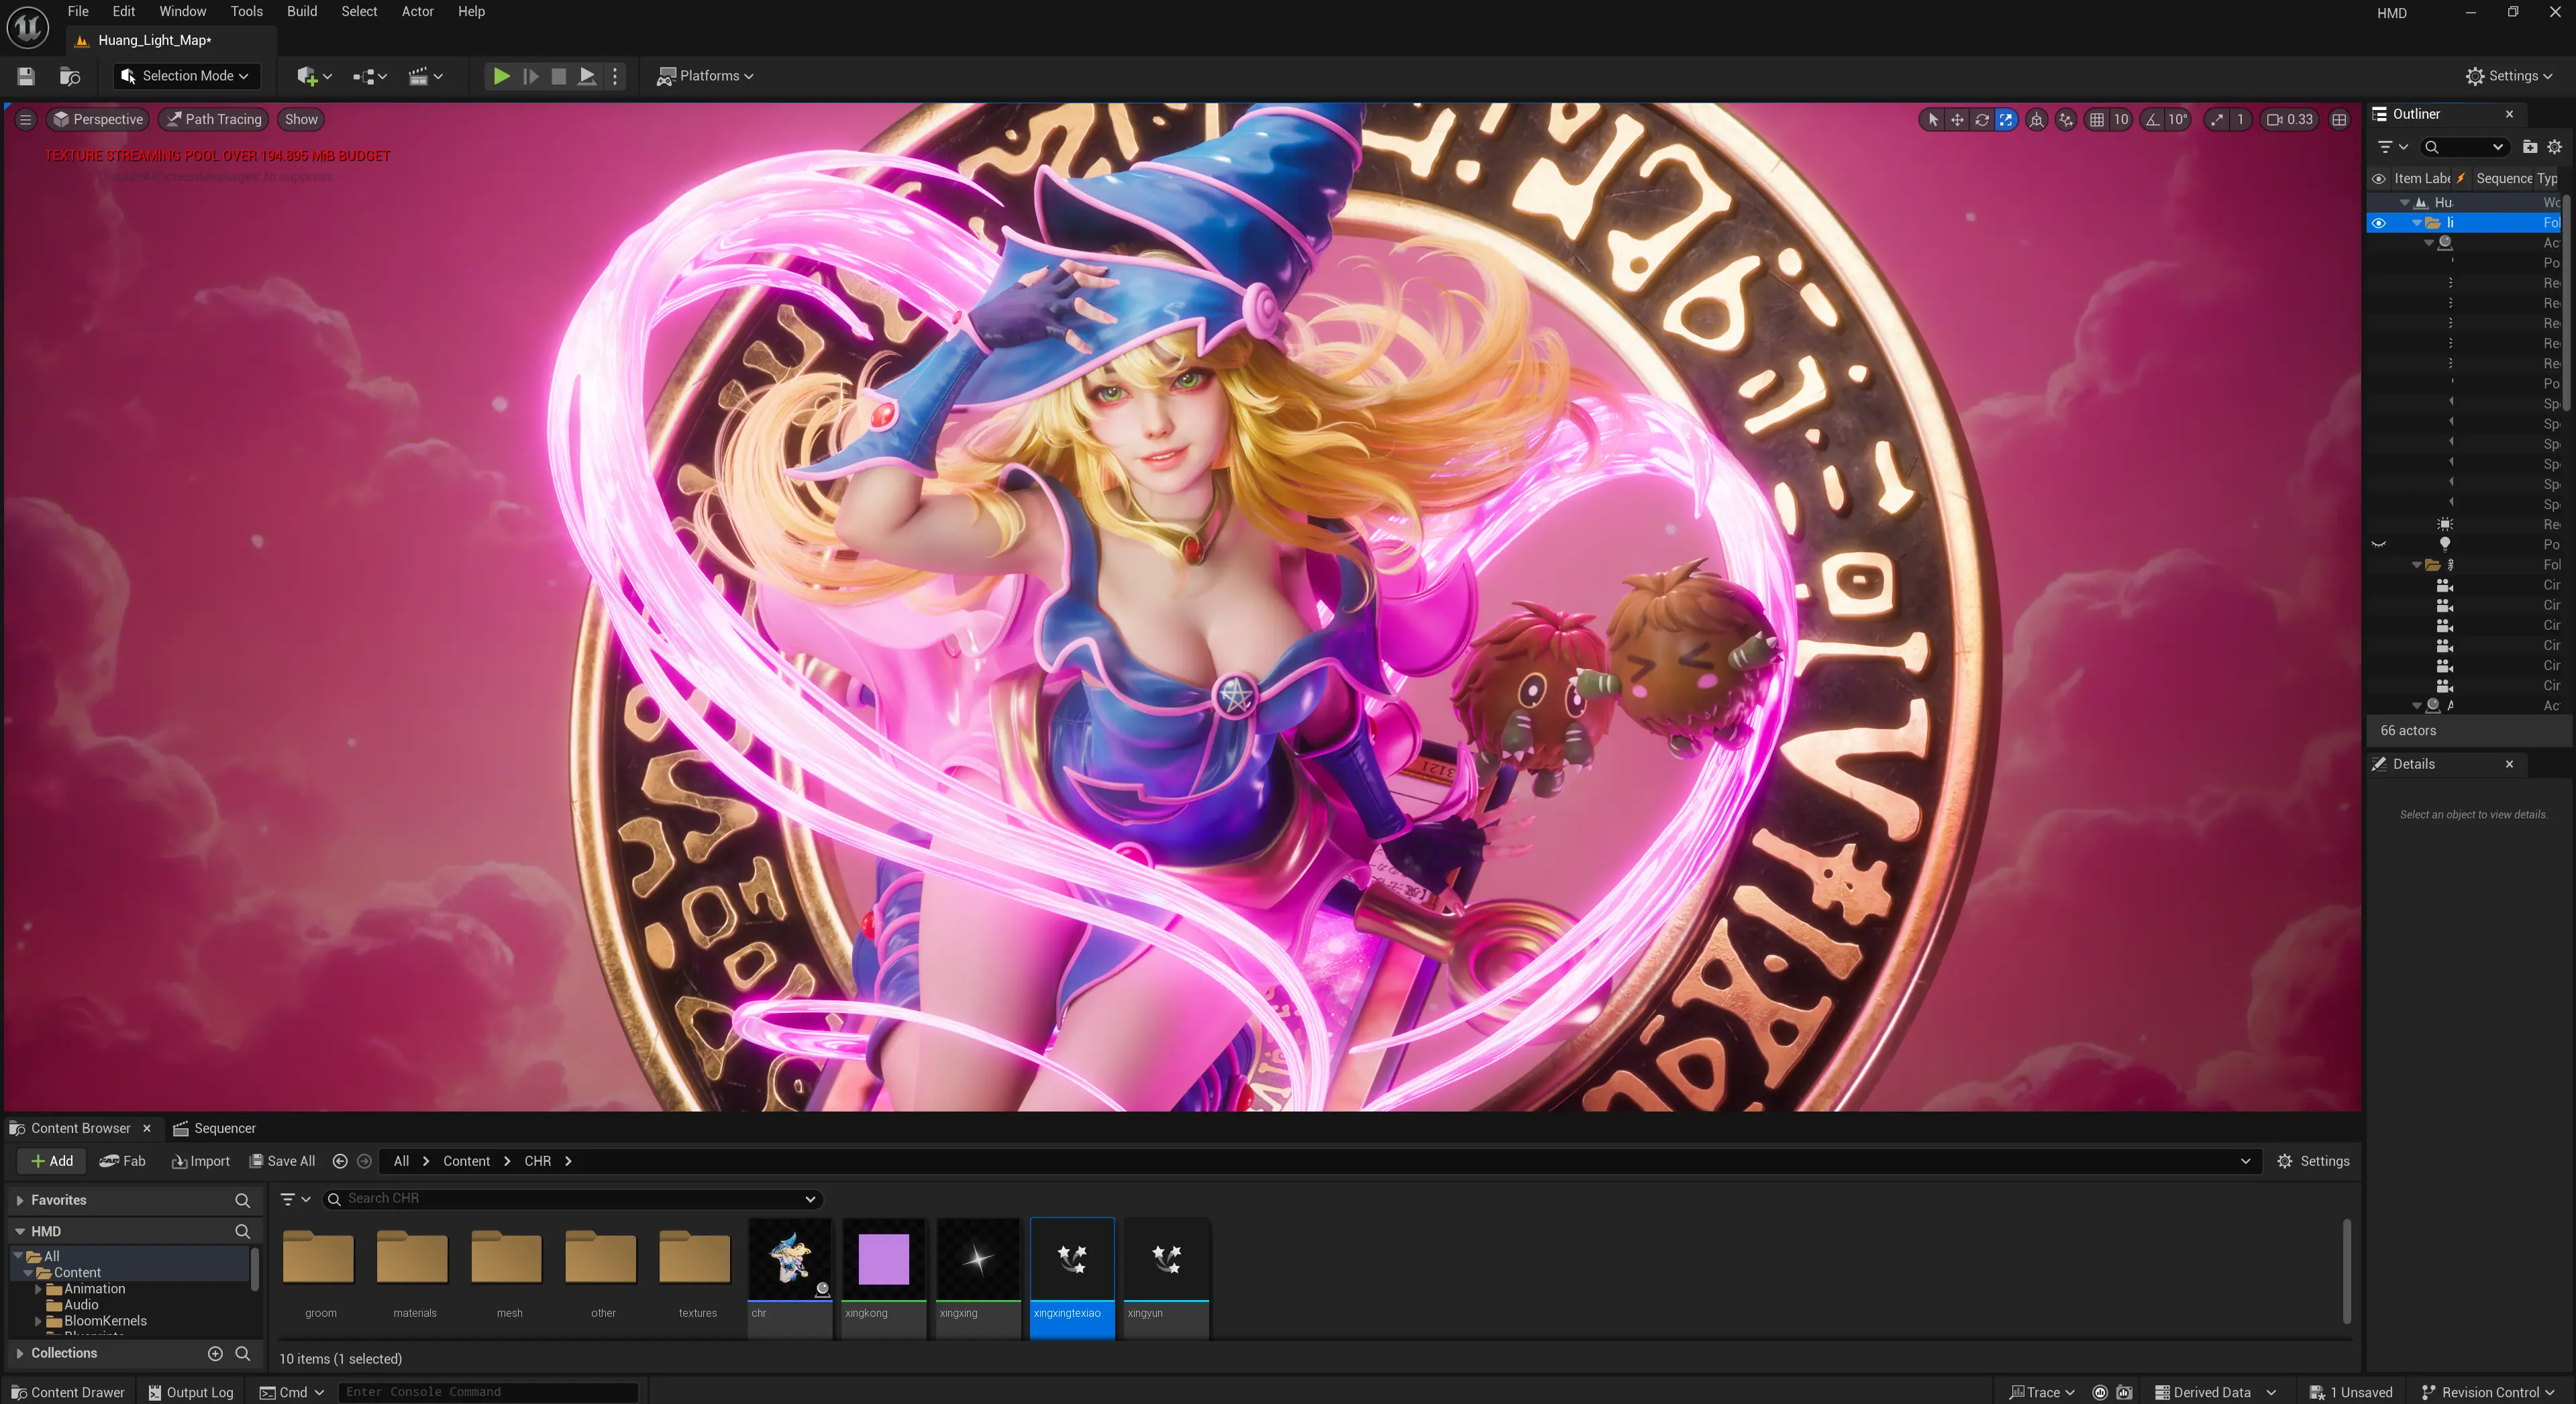The width and height of the screenshot is (2576, 1404).
Task: Click the Skip frame playback button
Action: click(x=531, y=76)
